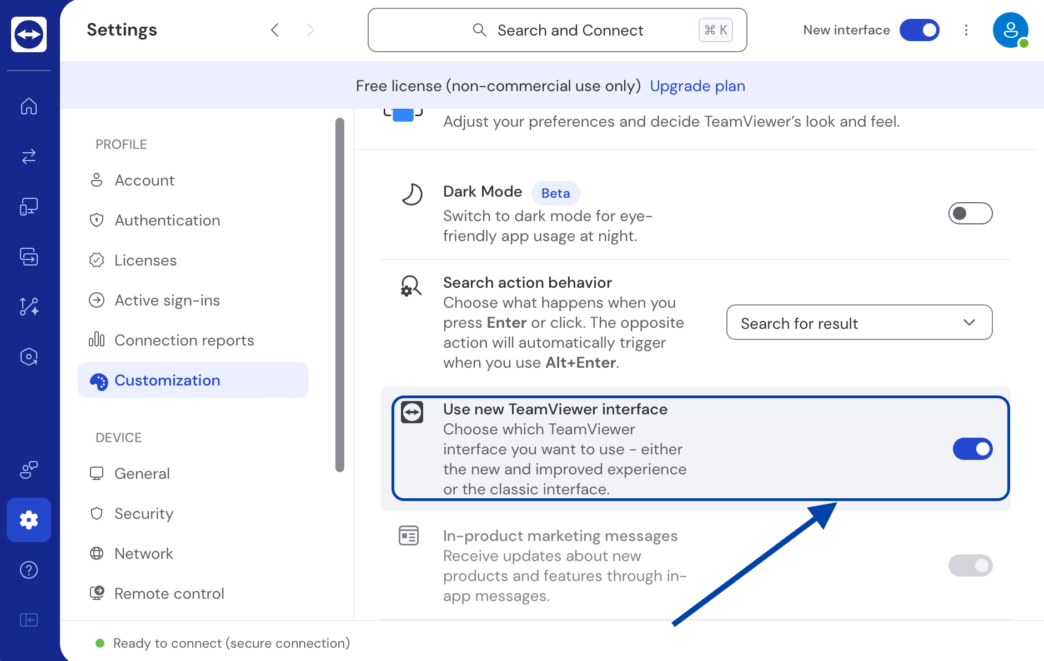
Task: Open the Remote Support arrows icon
Action: (x=29, y=156)
